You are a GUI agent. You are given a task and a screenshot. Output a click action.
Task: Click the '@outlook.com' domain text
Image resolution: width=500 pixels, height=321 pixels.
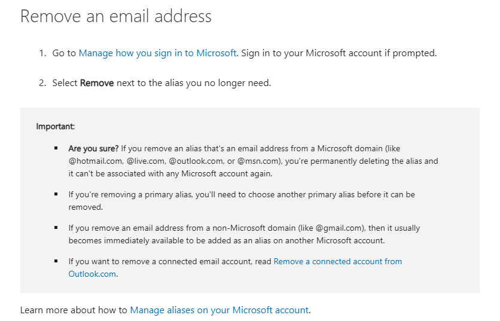pyautogui.click(x=196, y=161)
